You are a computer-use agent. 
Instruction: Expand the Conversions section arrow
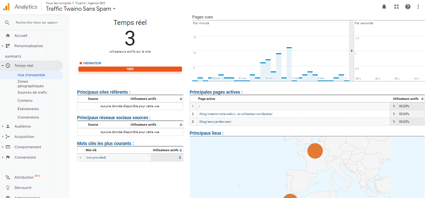[x=3, y=157]
